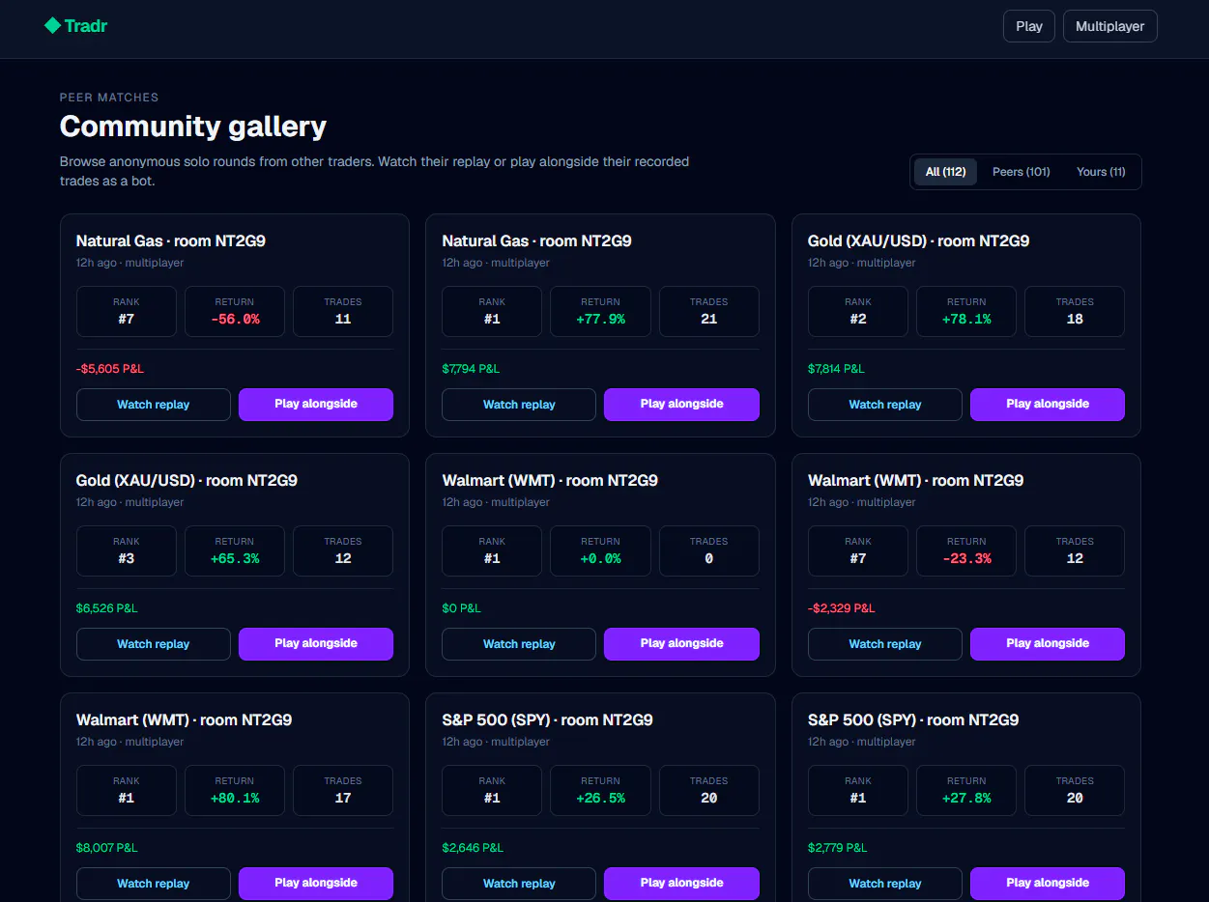
Task: Click the $2,646 P&L text
Action: [x=473, y=848]
